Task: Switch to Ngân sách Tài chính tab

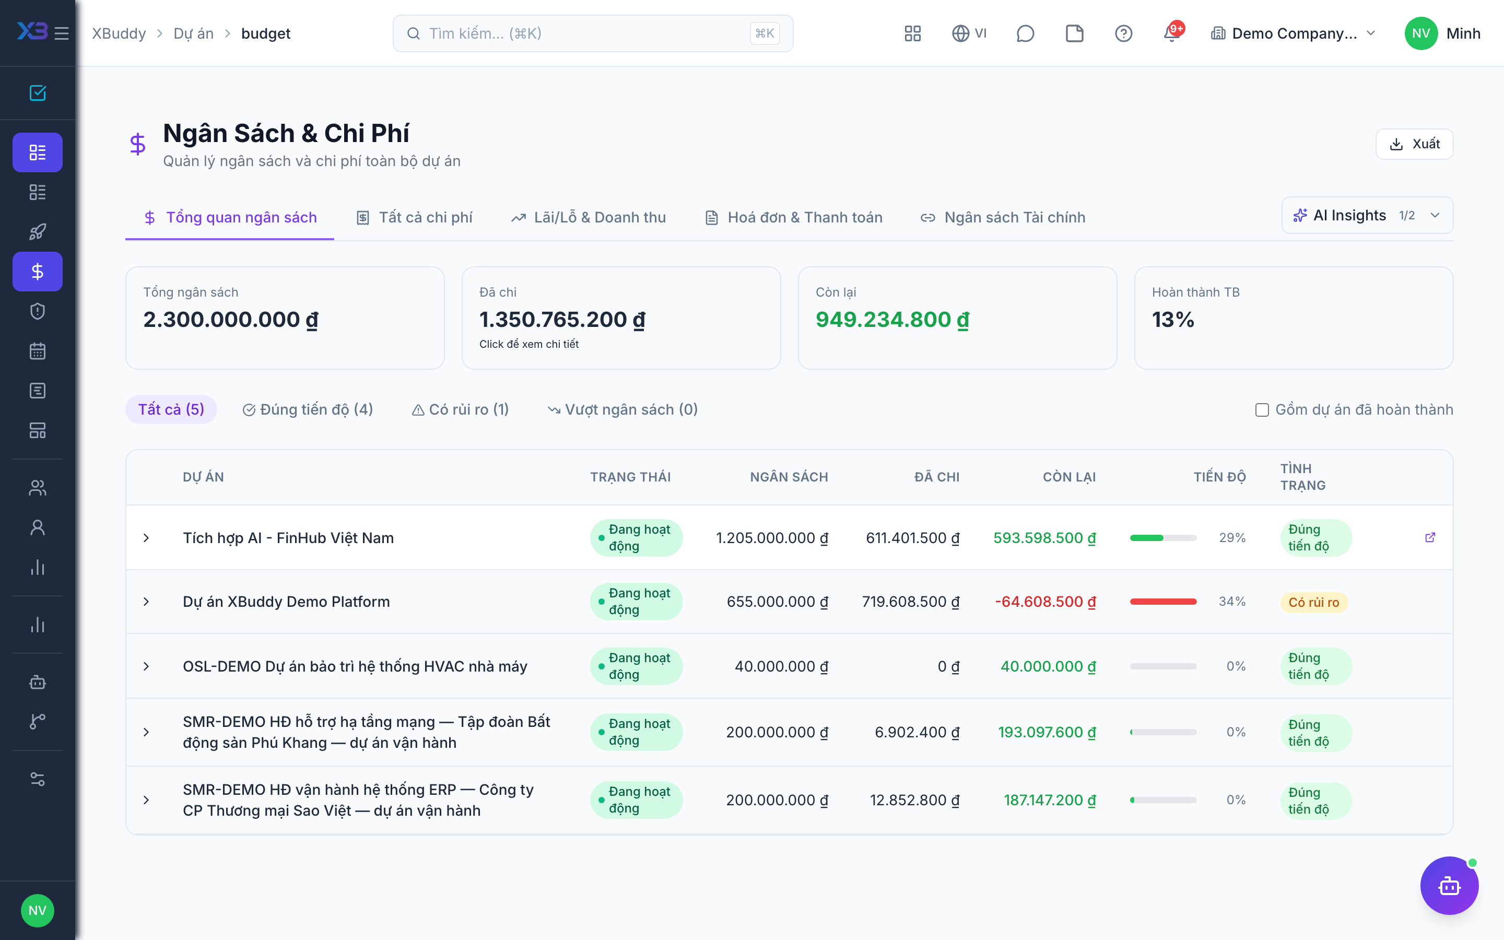Action: coord(1003,217)
